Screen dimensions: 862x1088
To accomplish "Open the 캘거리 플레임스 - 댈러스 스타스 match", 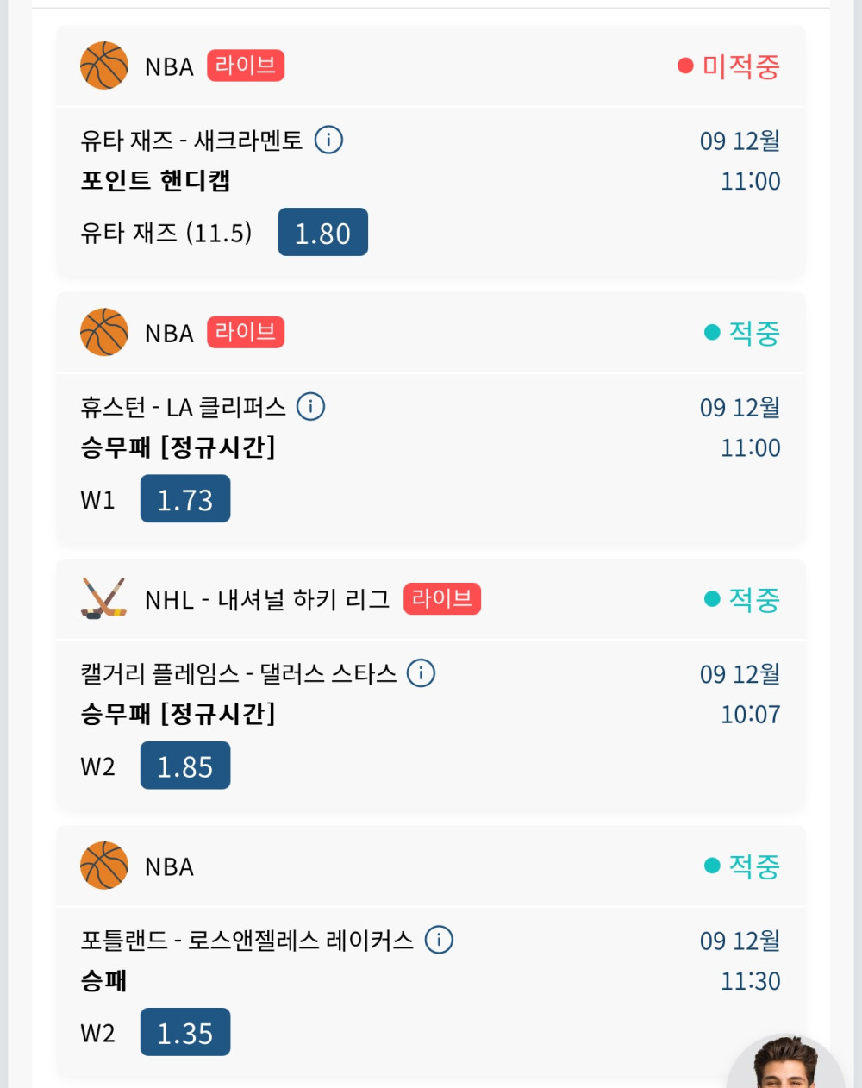I will [x=238, y=673].
